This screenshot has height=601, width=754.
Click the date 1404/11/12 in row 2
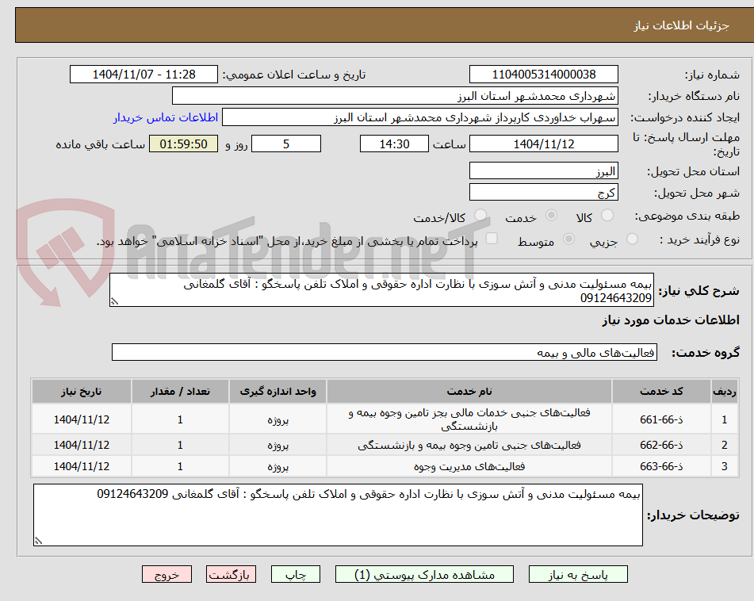pyautogui.click(x=81, y=446)
